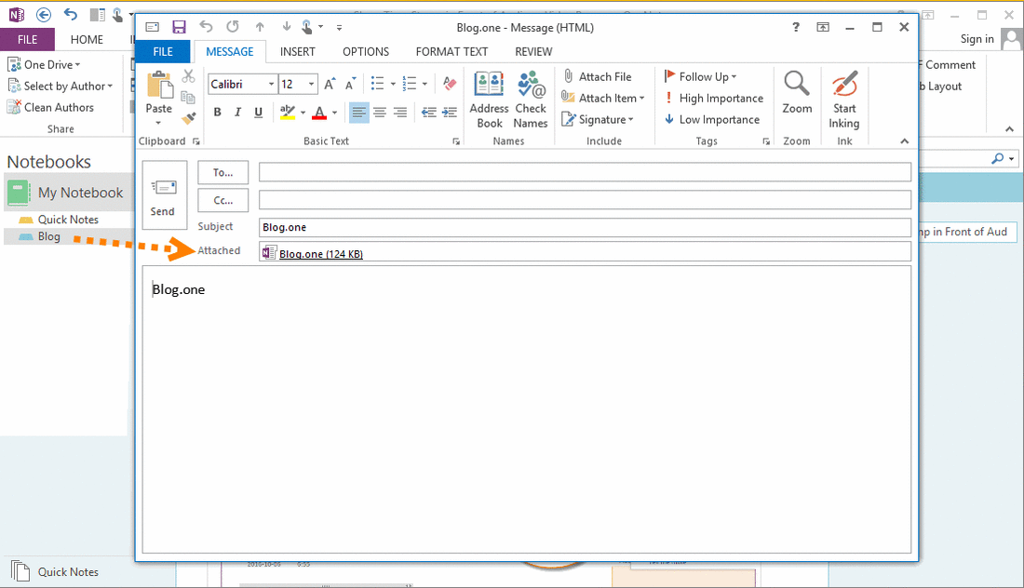Click the Redo icon in message toolbar

click(233, 27)
